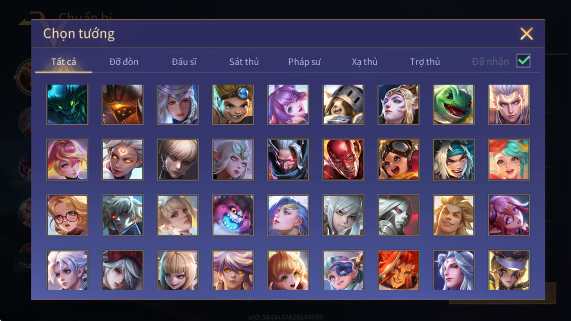Select the molten armored knight hero
Viewport: 571px width, 321px height.
(x=122, y=105)
